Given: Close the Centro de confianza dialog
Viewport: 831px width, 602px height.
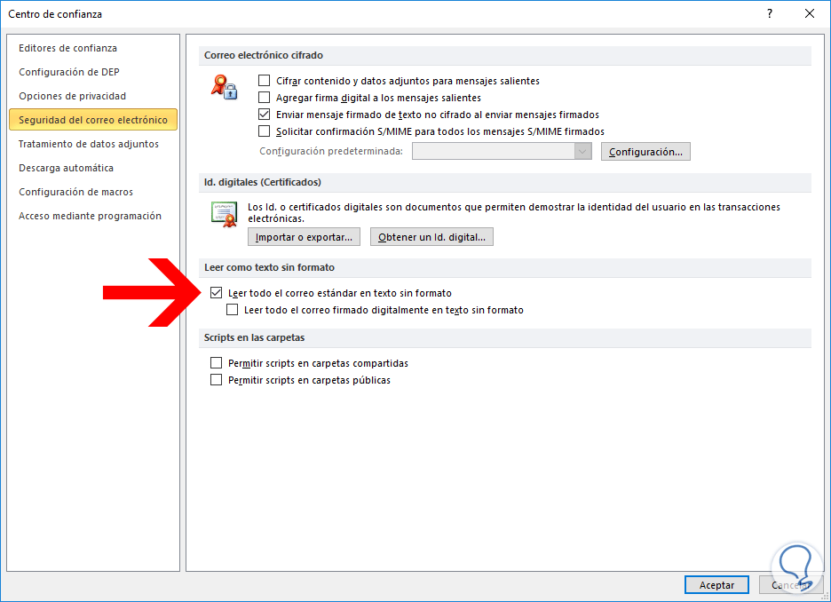Looking at the screenshot, I should [x=810, y=14].
